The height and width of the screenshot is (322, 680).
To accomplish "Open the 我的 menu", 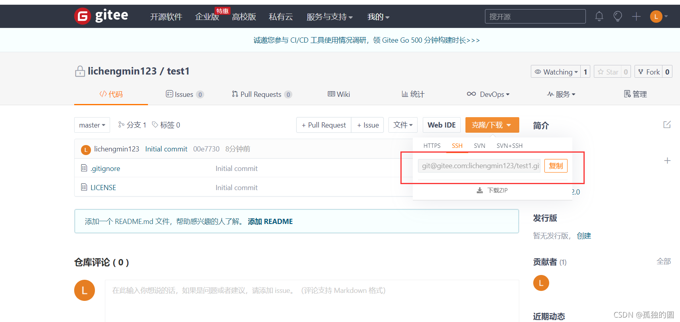I will pyautogui.click(x=378, y=17).
